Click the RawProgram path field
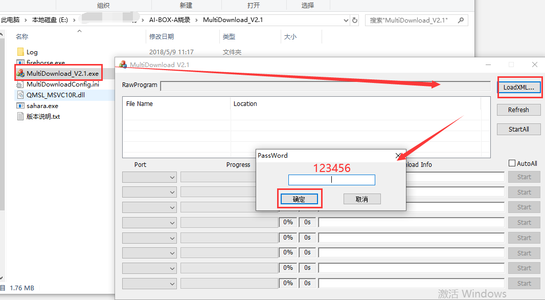 pos(325,86)
